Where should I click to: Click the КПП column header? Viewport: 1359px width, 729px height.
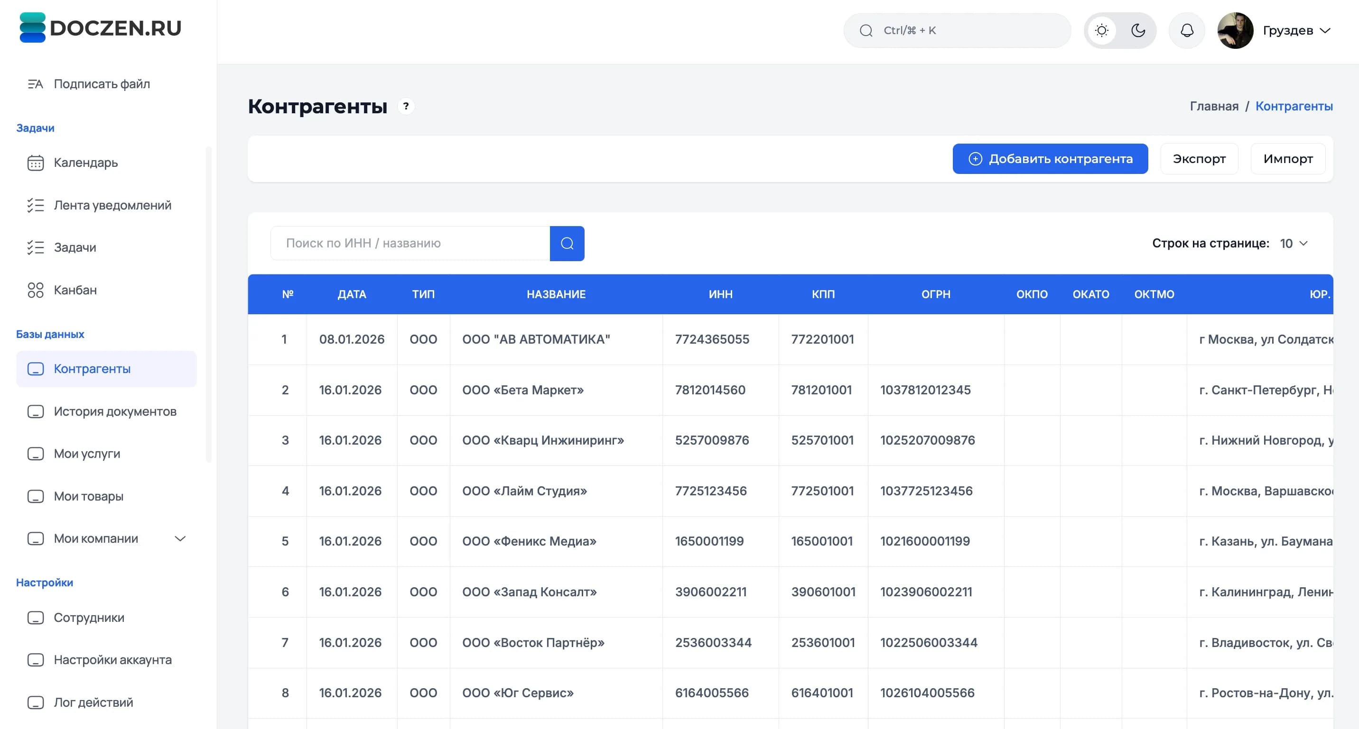click(823, 294)
